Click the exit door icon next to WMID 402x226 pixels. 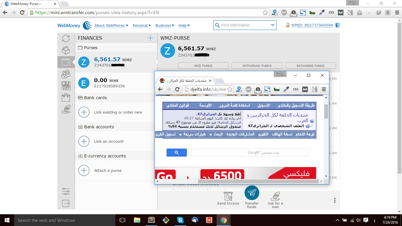[x=337, y=25]
